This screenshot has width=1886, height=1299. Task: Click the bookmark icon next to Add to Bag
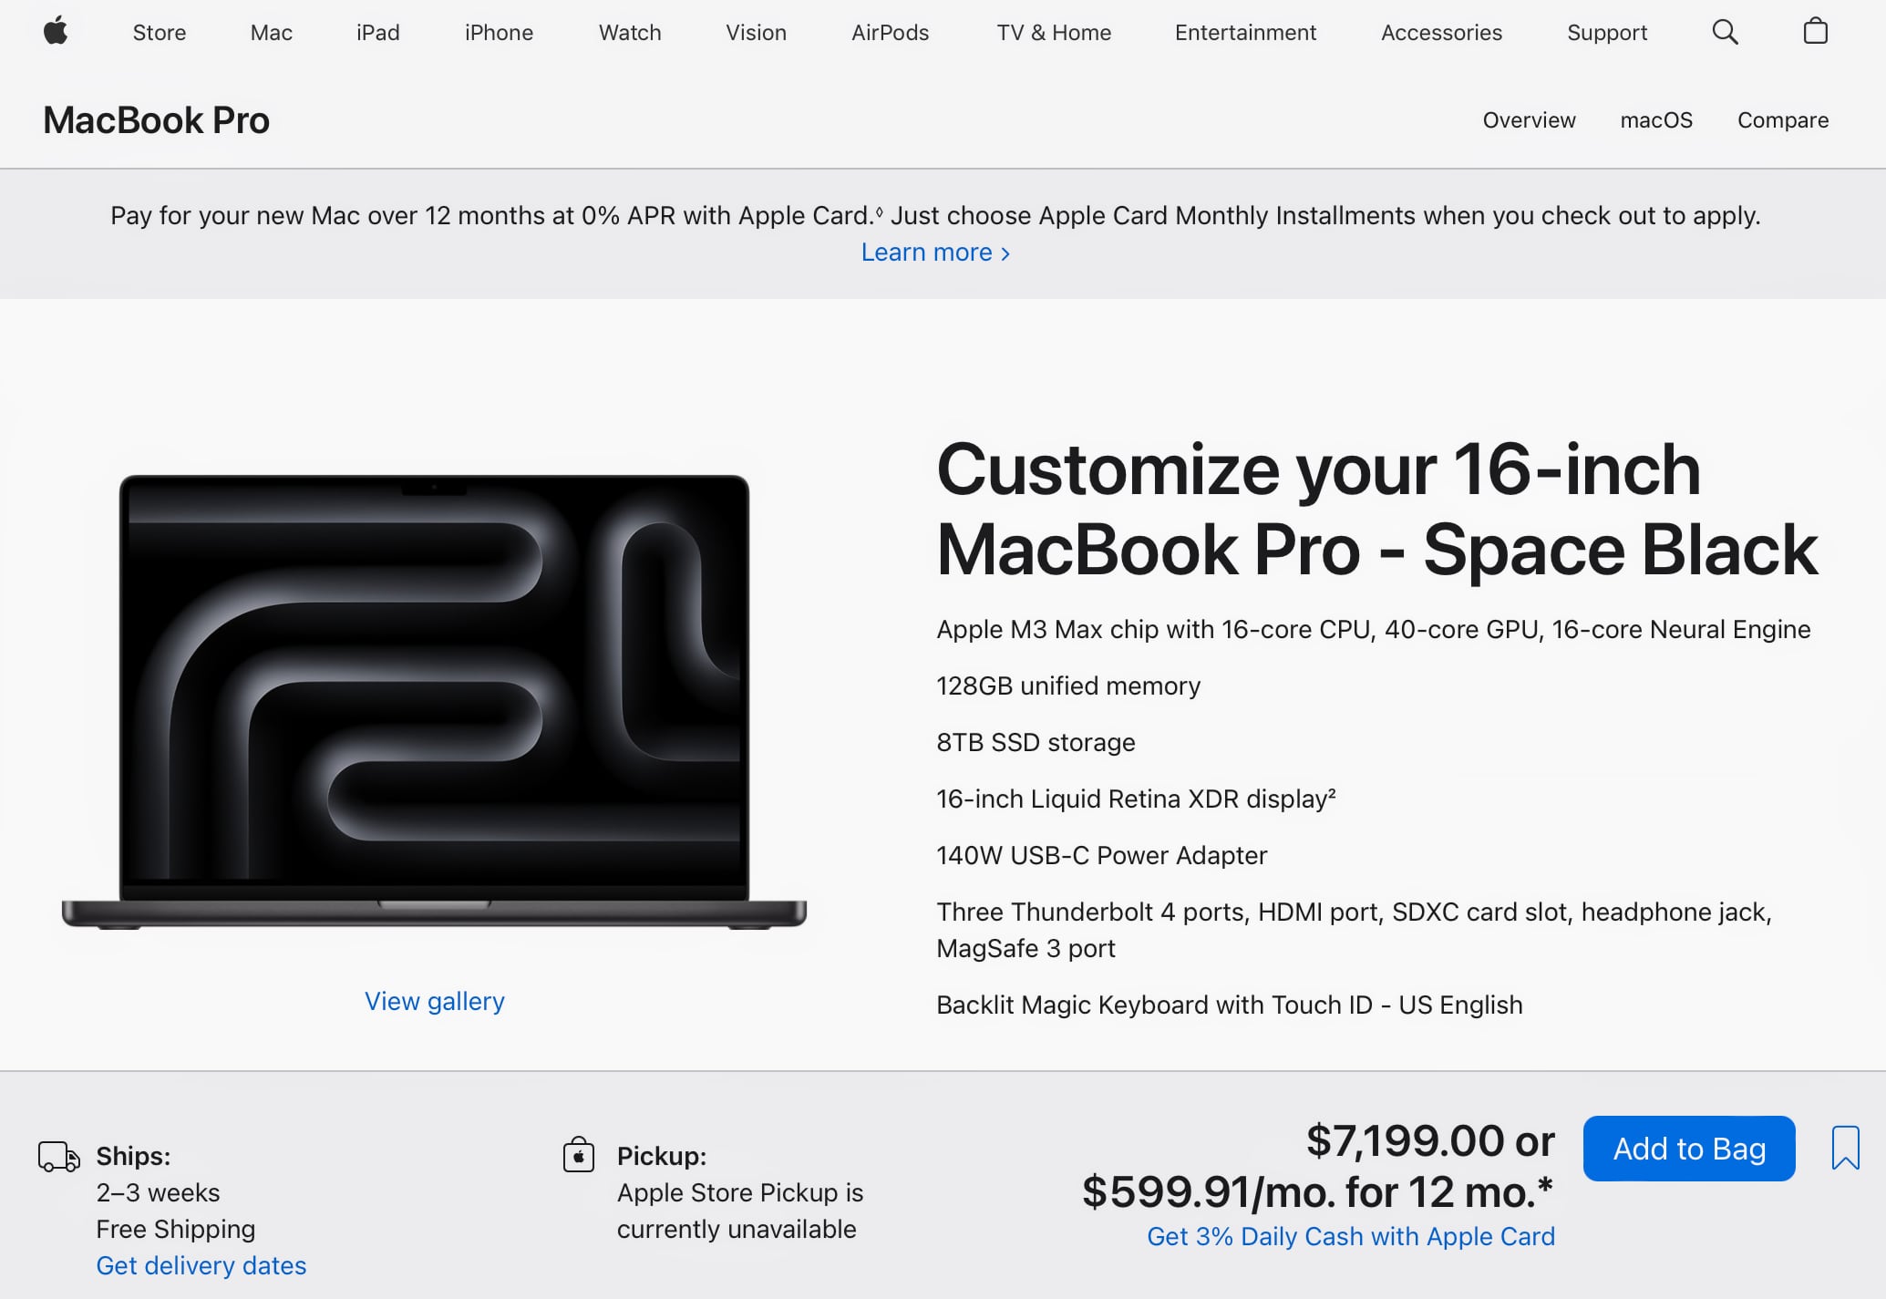pos(1846,1148)
